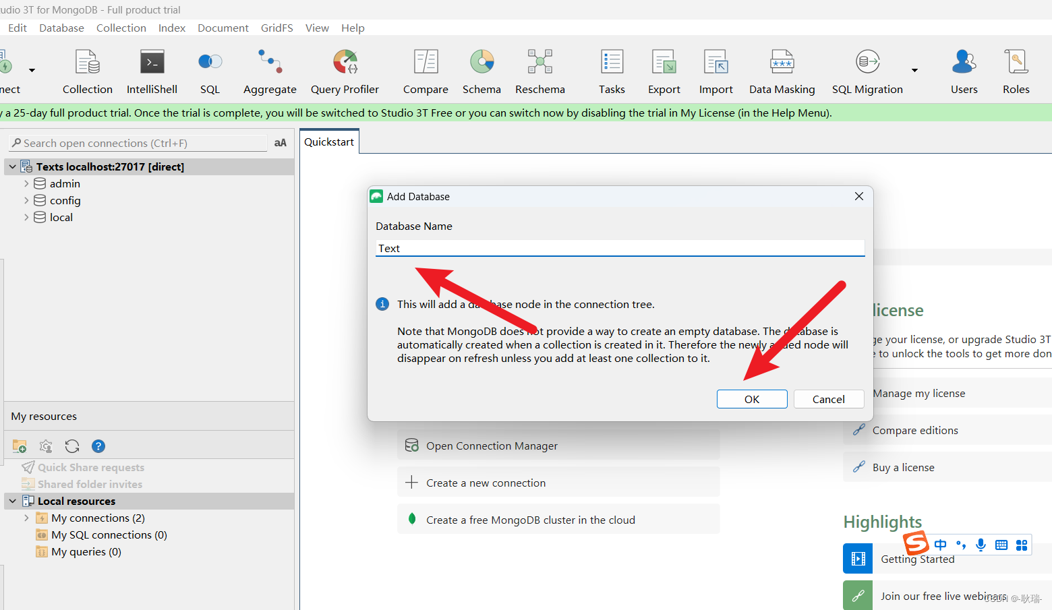Viewport: 1052px width, 610px height.
Task: Open the Tasks manager
Action: (x=612, y=71)
